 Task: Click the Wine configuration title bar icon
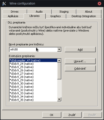(4, 4)
